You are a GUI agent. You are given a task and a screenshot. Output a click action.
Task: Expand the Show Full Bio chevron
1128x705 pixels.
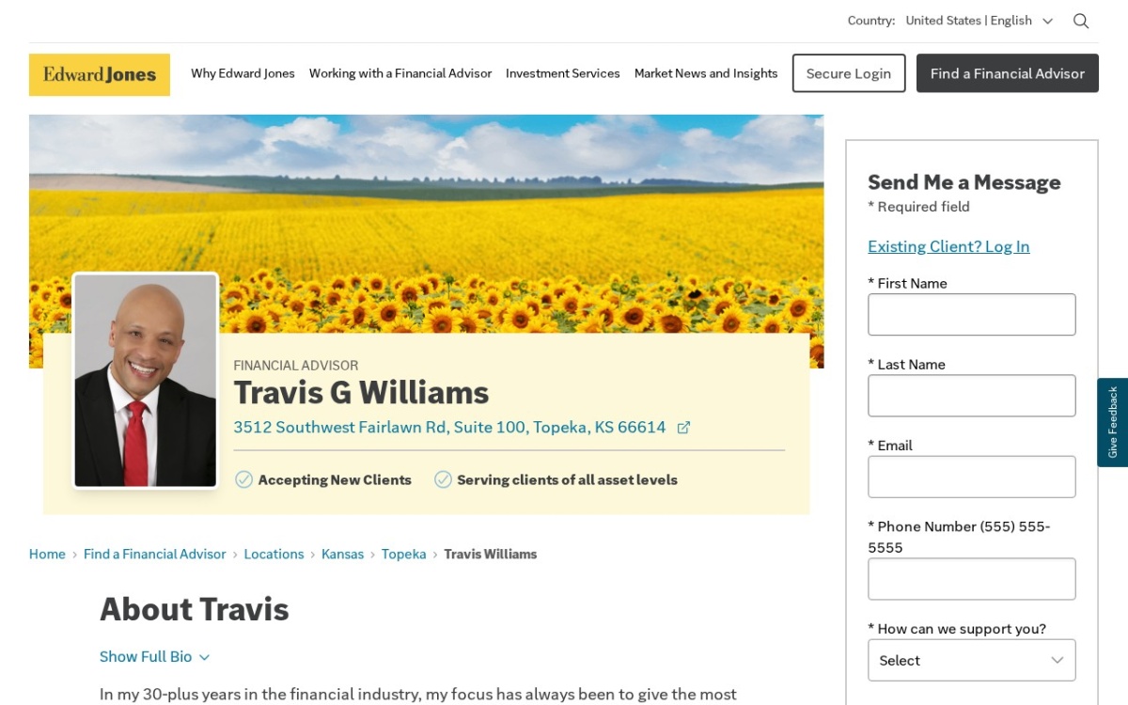pos(205,657)
